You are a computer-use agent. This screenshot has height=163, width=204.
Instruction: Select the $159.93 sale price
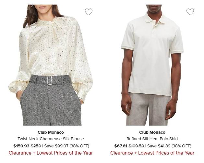pos(21,146)
